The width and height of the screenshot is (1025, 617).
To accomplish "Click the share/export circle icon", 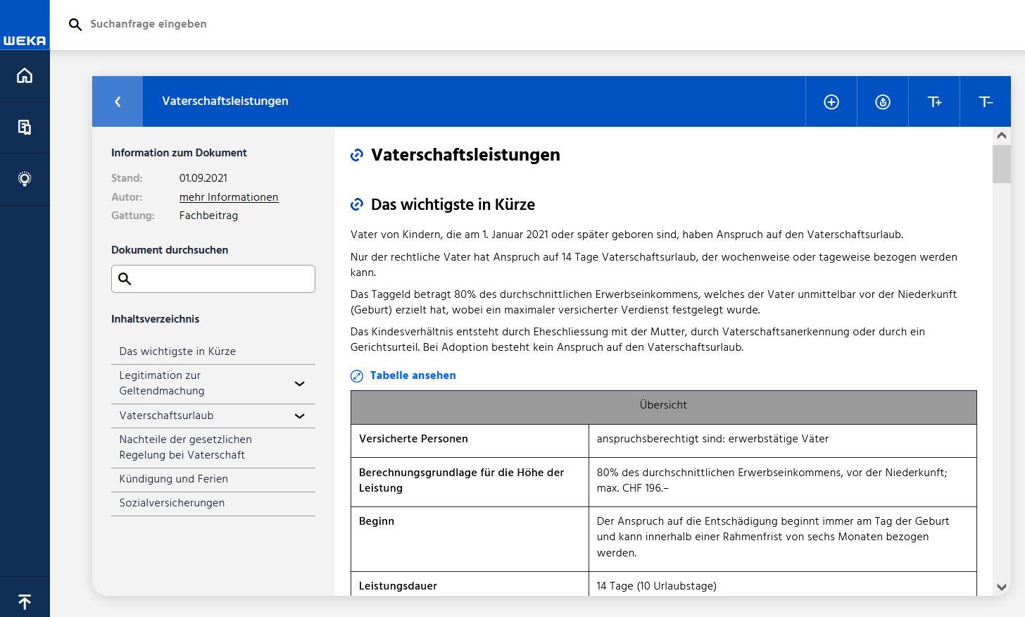I will [883, 102].
